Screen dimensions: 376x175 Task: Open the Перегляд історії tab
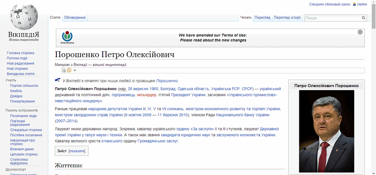[287, 18]
